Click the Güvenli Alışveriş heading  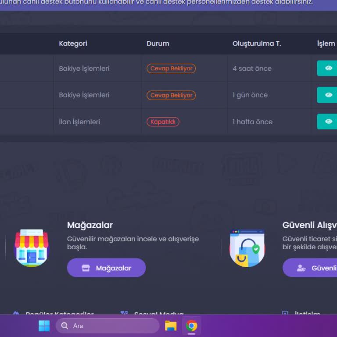(x=310, y=225)
